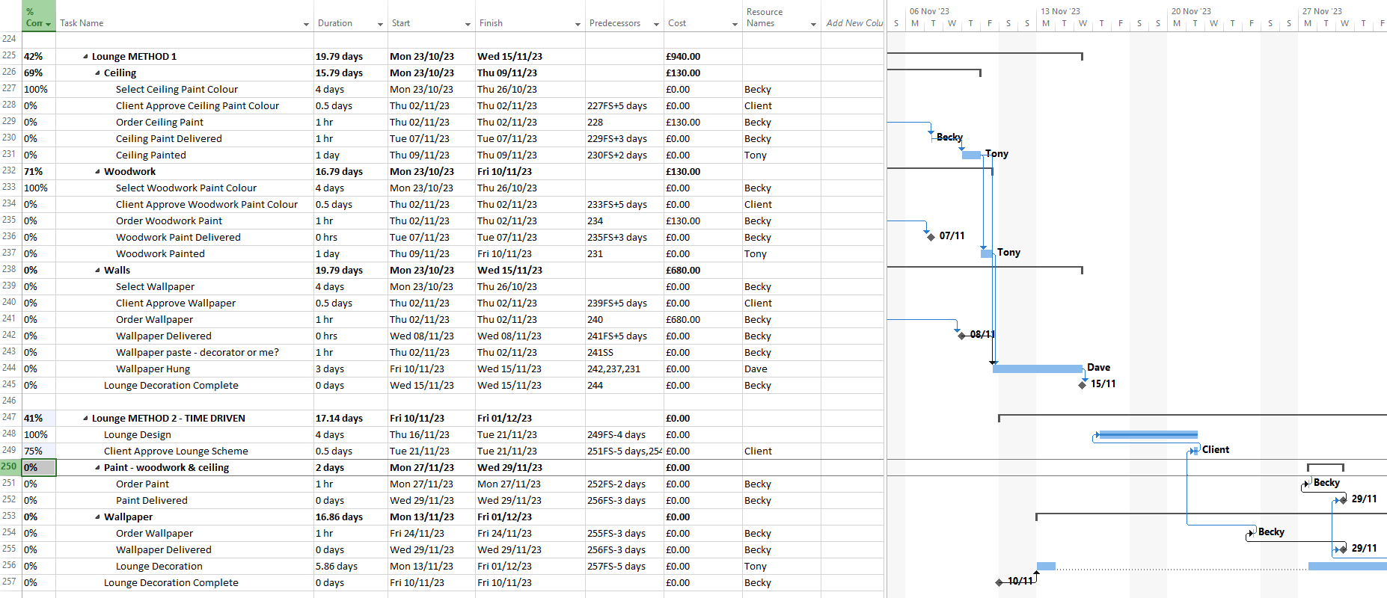This screenshot has height=598, width=1387.
Task: Select the 'Client Approve Lounge Scheme' task name
Action: [176, 451]
